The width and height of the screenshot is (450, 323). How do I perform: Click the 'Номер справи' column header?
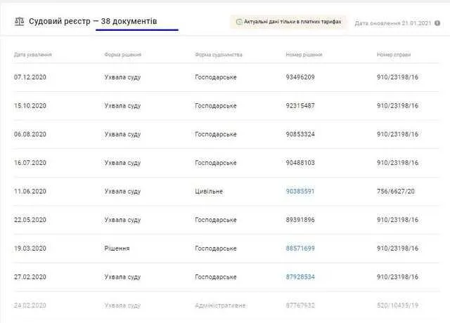tap(394, 55)
